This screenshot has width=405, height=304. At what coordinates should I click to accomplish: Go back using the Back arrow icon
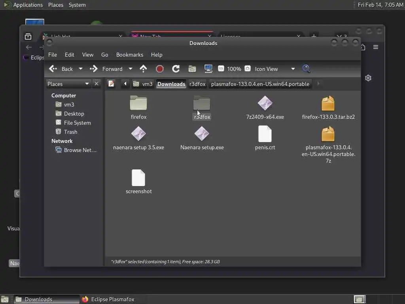pyautogui.click(x=53, y=69)
